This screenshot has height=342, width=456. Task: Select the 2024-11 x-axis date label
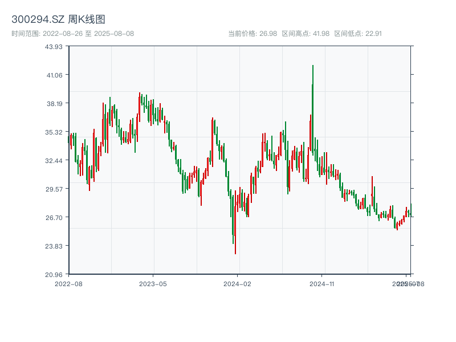coord(323,283)
